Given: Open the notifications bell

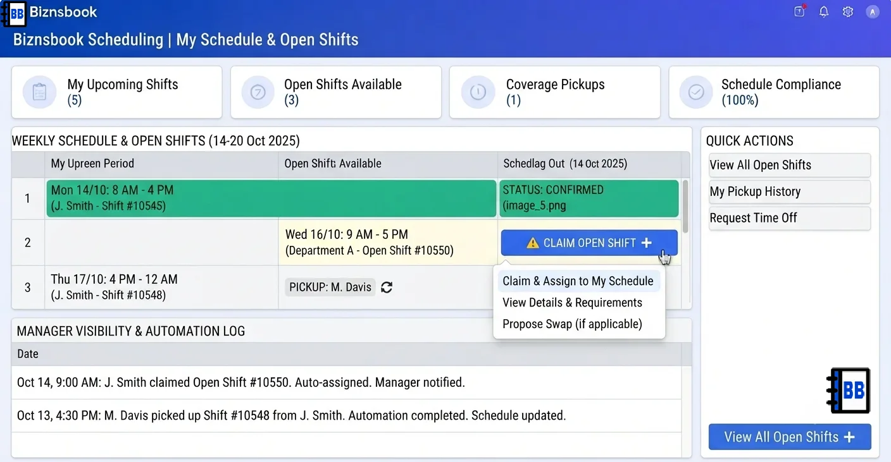Looking at the screenshot, I should tap(824, 11).
